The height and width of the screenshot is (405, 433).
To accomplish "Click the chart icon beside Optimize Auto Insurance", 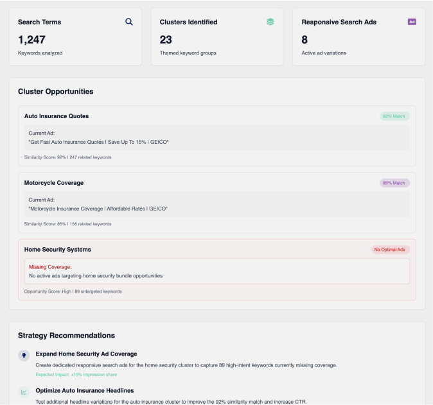I will (24, 392).
